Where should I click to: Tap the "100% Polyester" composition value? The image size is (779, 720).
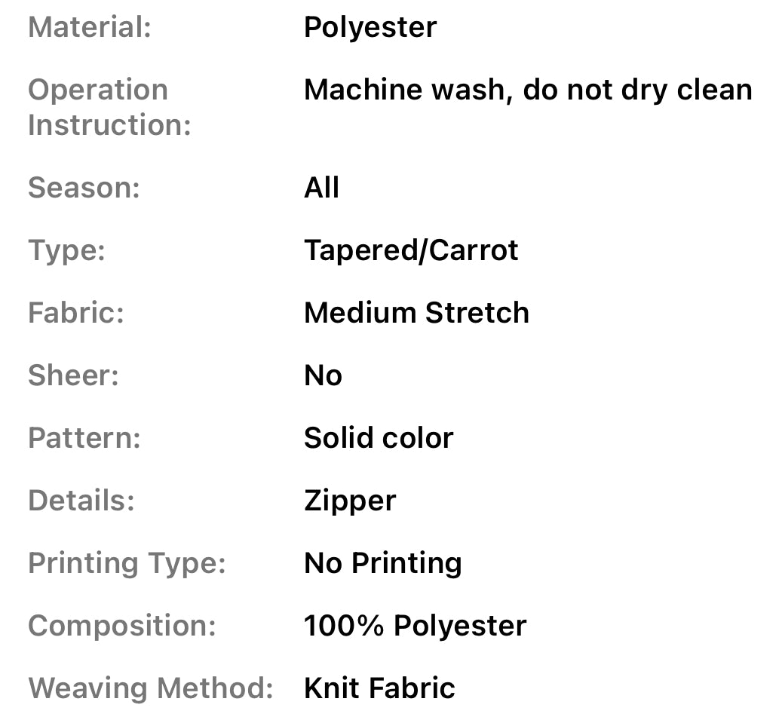415,626
